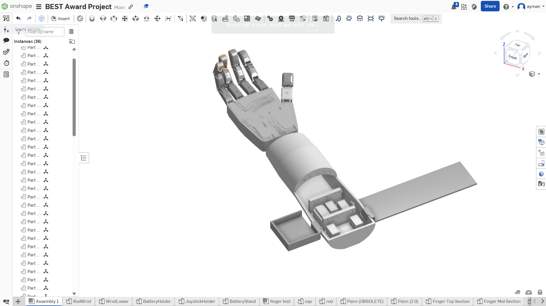546x306 pixels.
Task: Click the instance list scroll-up arrow
Action: [74, 49]
